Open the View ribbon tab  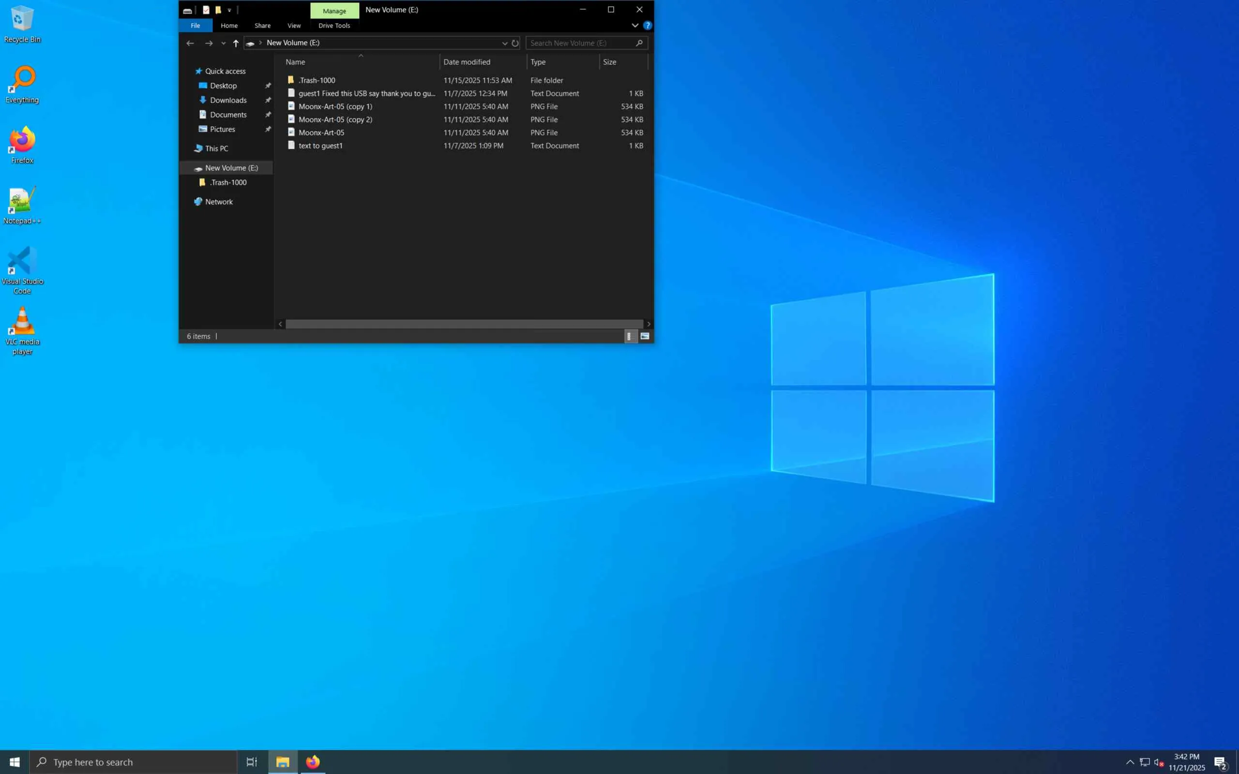pos(294,25)
